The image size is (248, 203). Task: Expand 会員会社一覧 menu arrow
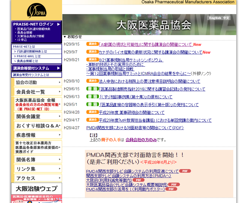60,91
